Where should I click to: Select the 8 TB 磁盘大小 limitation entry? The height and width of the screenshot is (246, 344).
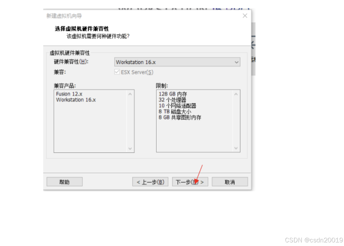pos(175,111)
